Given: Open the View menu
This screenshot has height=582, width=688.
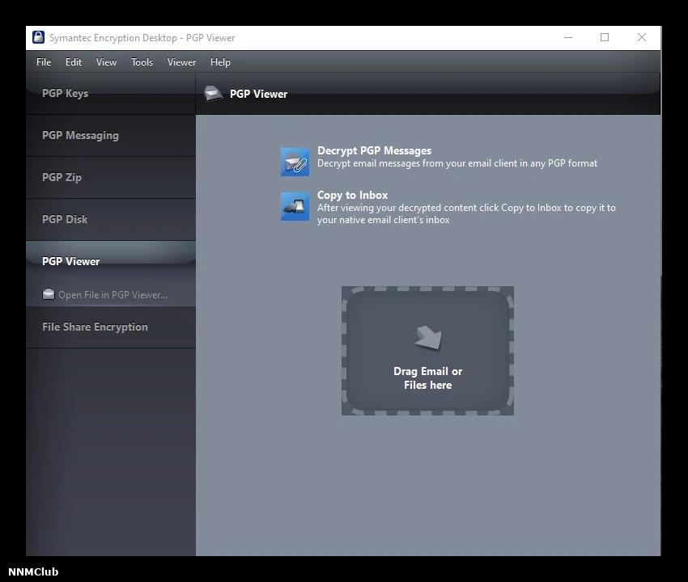Looking at the screenshot, I should pyautogui.click(x=106, y=62).
